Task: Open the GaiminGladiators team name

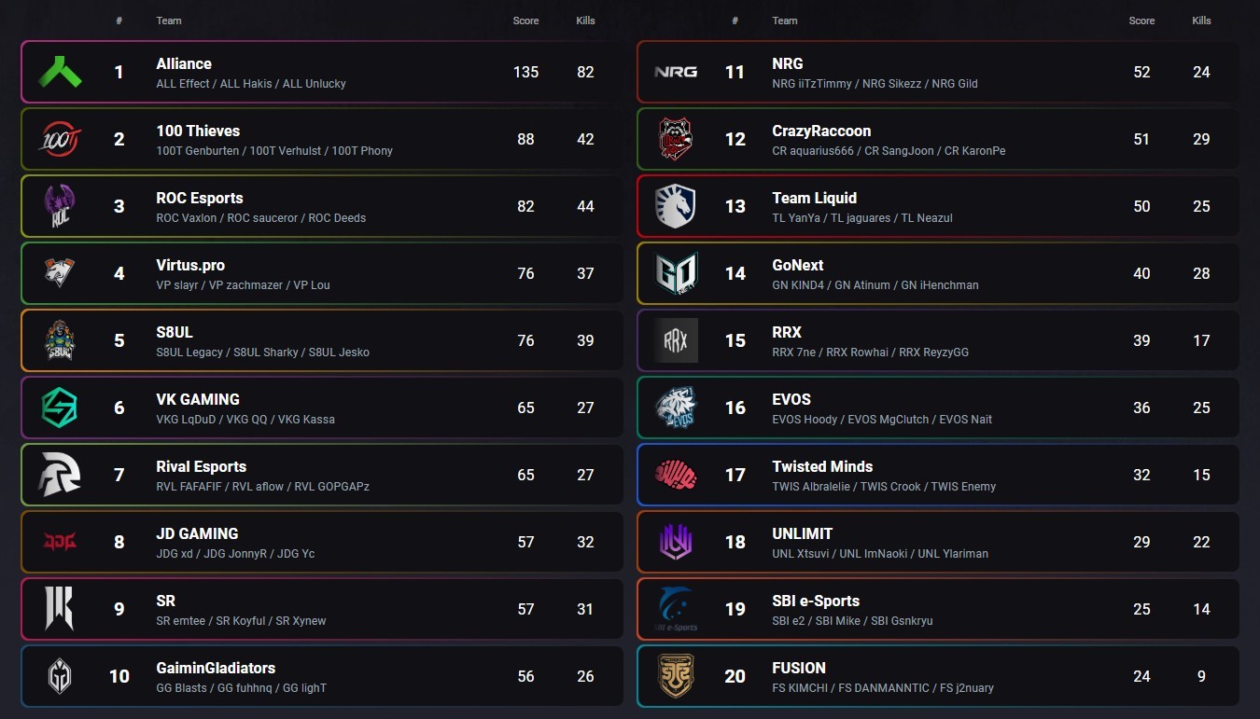Action: click(x=216, y=668)
